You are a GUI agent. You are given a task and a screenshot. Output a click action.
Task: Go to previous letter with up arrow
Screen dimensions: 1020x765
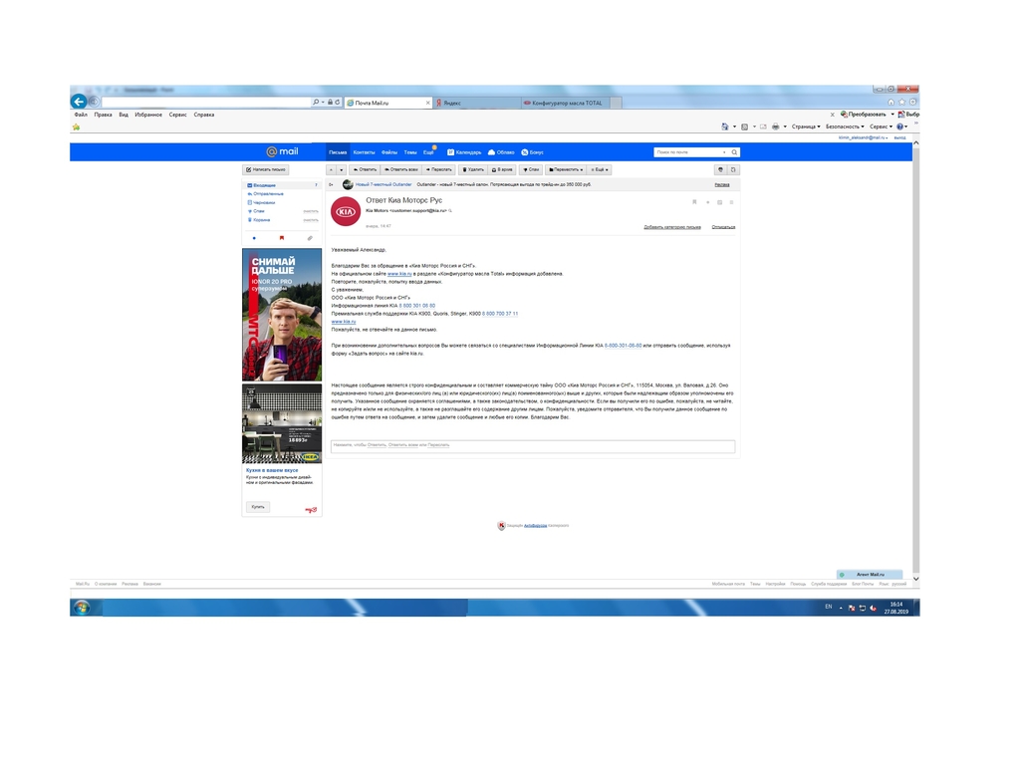pos(331,169)
